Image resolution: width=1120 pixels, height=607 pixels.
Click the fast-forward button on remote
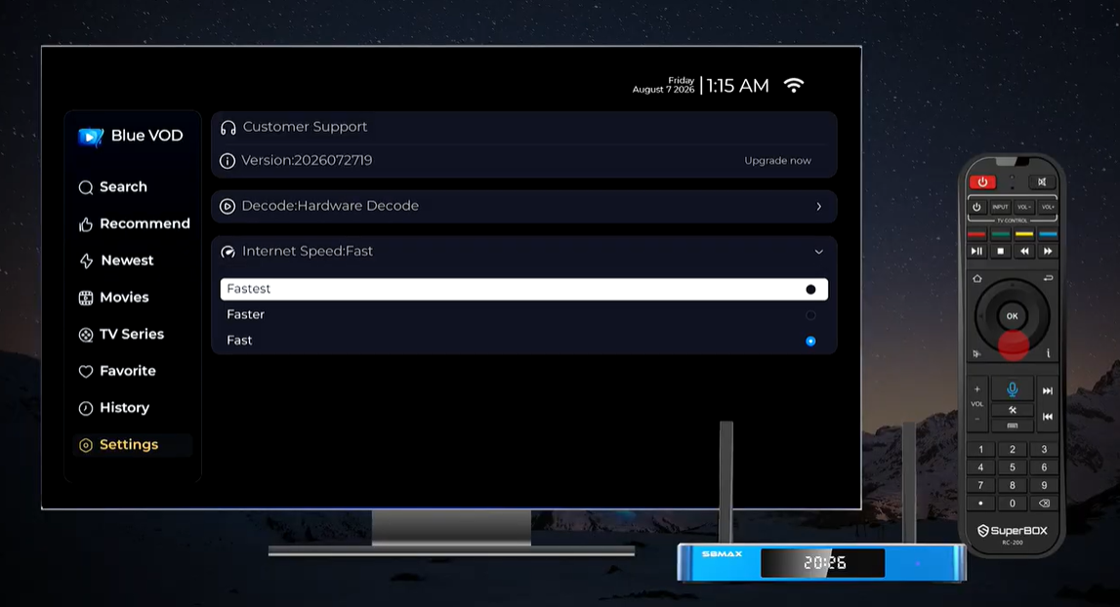click(x=1048, y=252)
